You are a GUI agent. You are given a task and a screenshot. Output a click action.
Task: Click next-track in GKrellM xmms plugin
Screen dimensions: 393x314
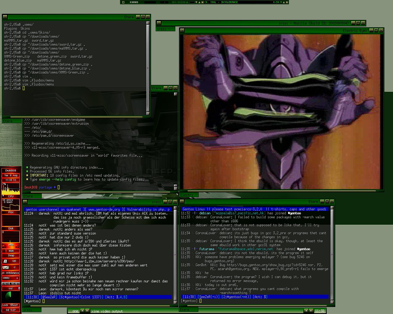(14, 283)
